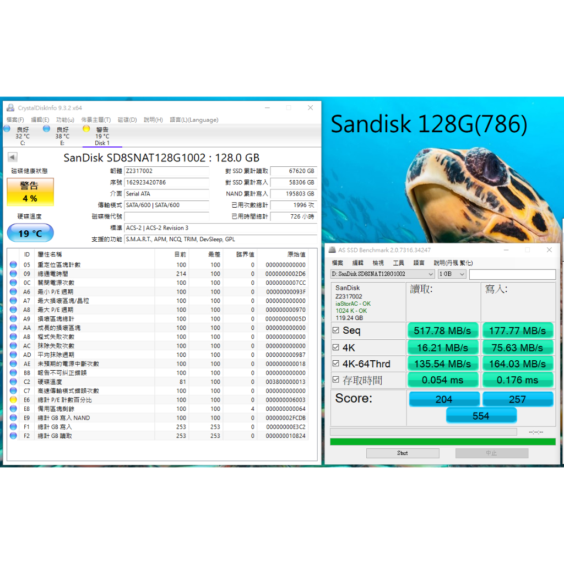Open the 語言(L)(Language) menu

pos(194,120)
